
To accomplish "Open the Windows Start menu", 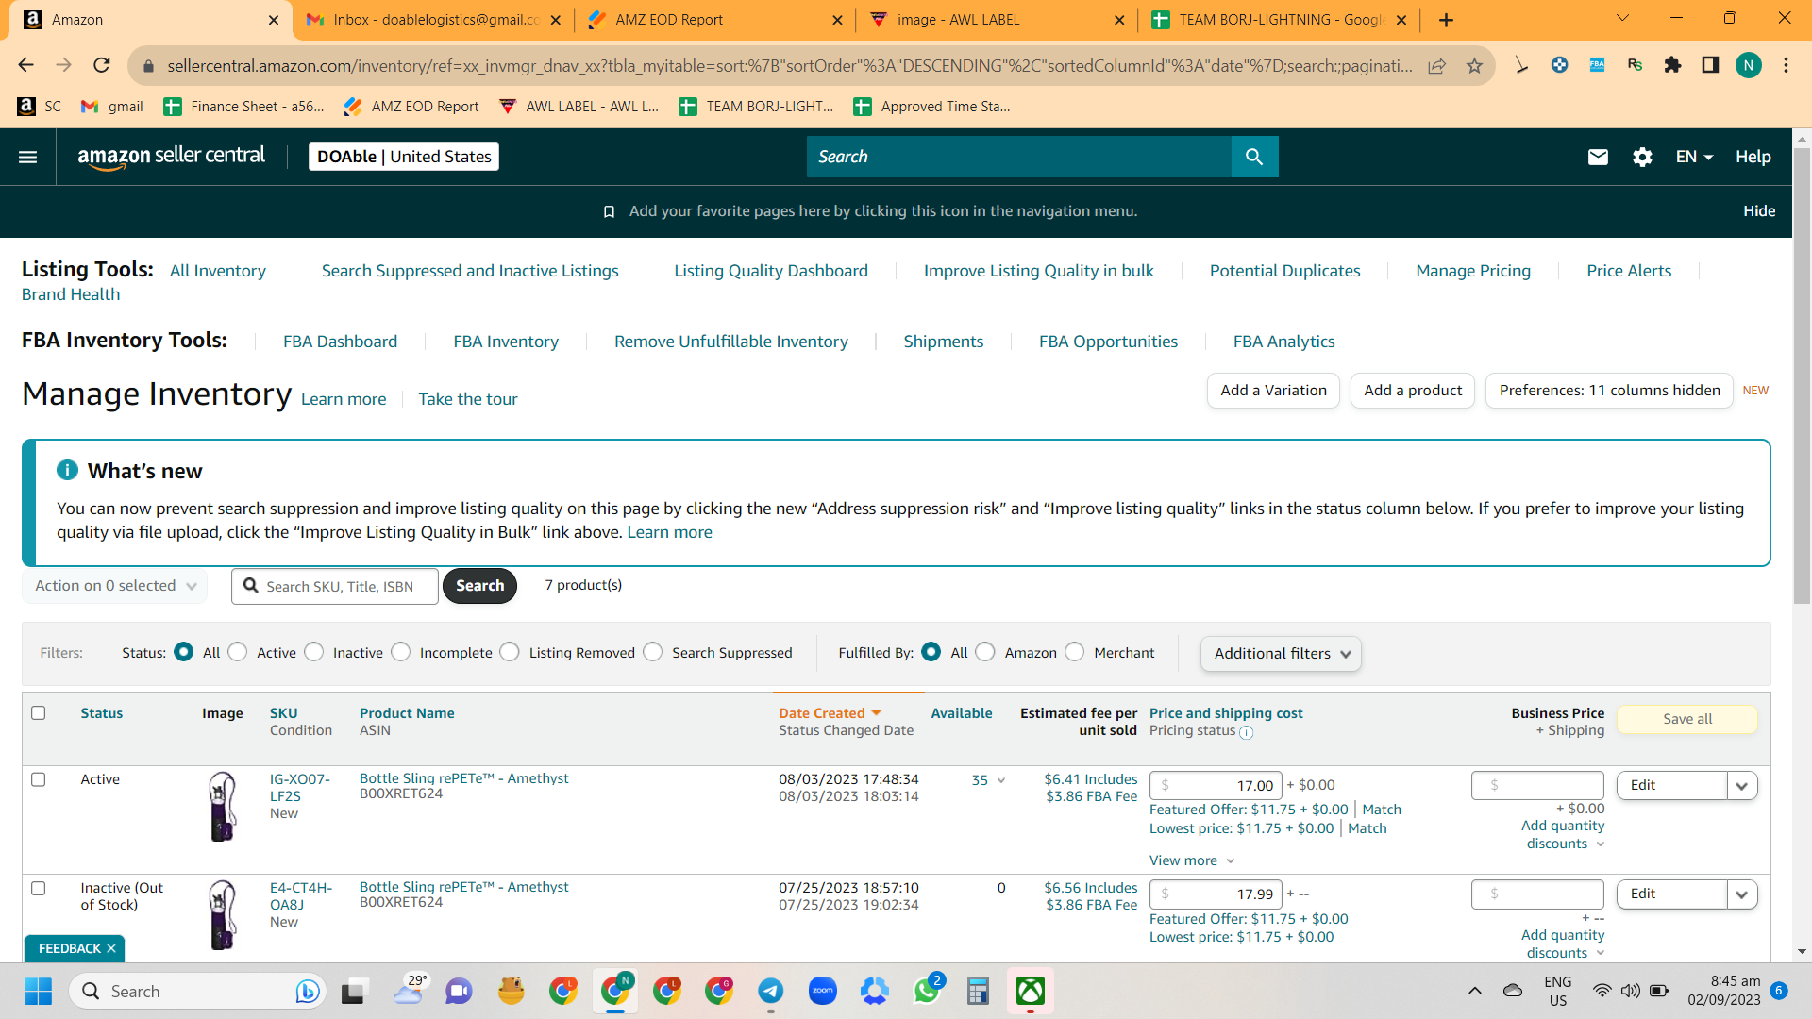I will 39,992.
